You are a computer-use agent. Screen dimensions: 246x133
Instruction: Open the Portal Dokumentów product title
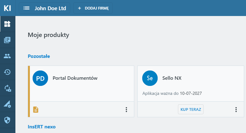pos(75,78)
